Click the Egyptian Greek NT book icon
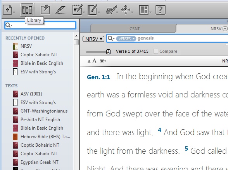 point(15,162)
